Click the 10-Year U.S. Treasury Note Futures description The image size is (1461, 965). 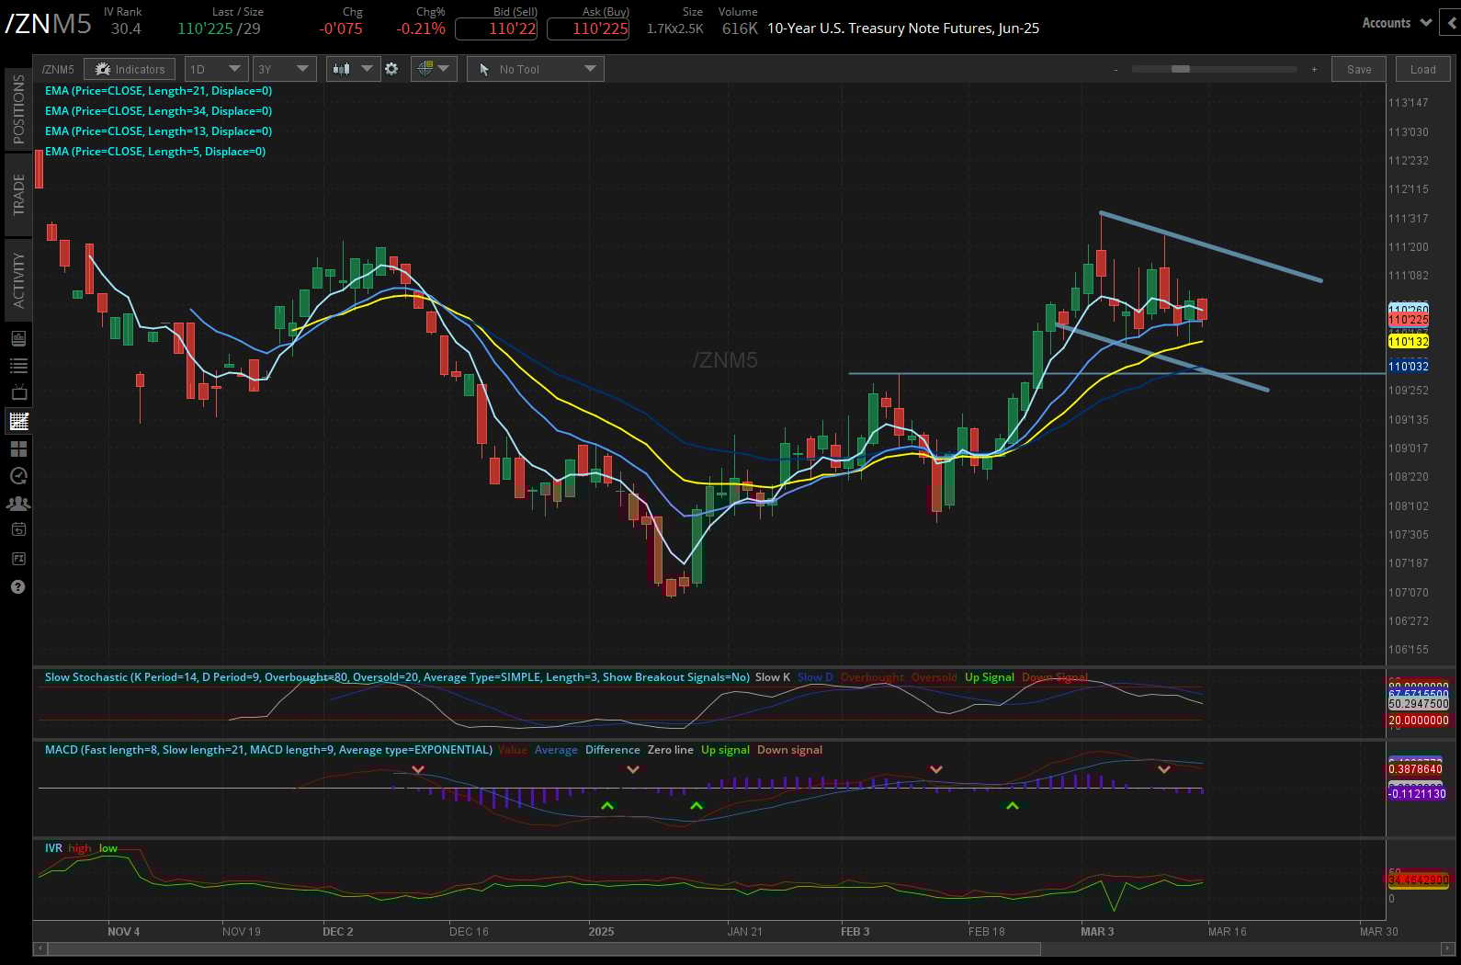pyautogui.click(x=903, y=28)
